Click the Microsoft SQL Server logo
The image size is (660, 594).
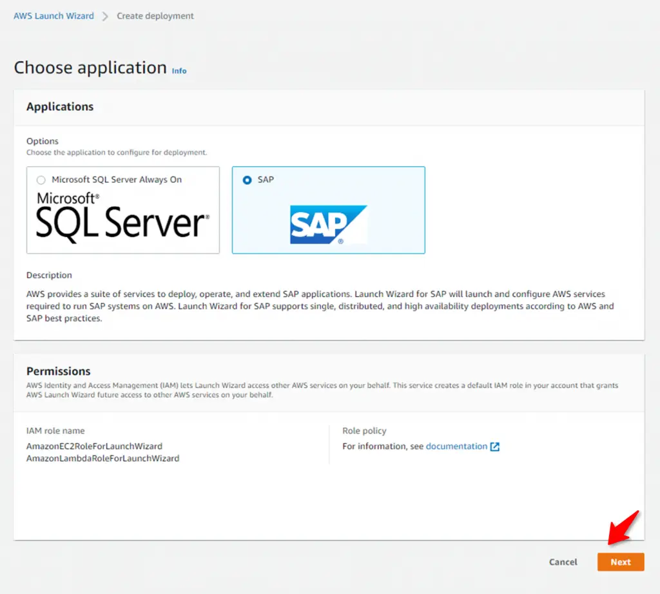click(122, 218)
